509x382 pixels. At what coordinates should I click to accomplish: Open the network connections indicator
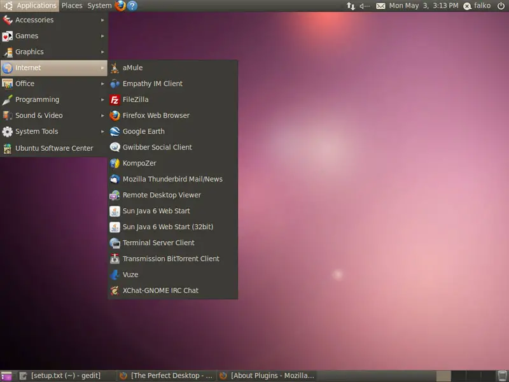click(351, 6)
